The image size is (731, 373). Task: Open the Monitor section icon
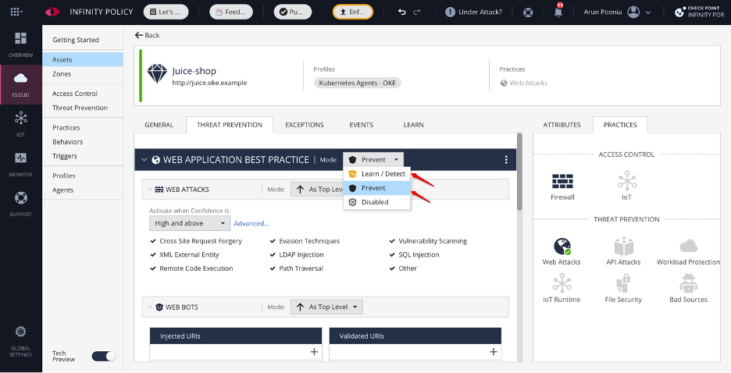[20, 158]
